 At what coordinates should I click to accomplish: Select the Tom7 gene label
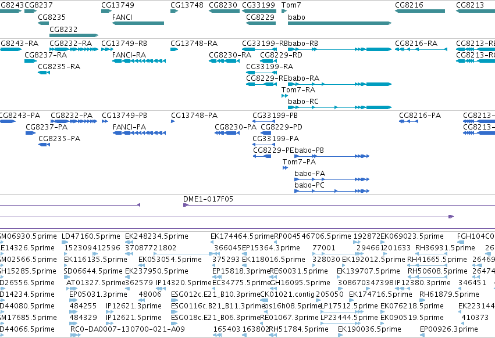pyautogui.click(x=291, y=5)
